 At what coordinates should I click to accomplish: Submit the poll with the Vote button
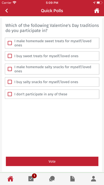pos(52,161)
